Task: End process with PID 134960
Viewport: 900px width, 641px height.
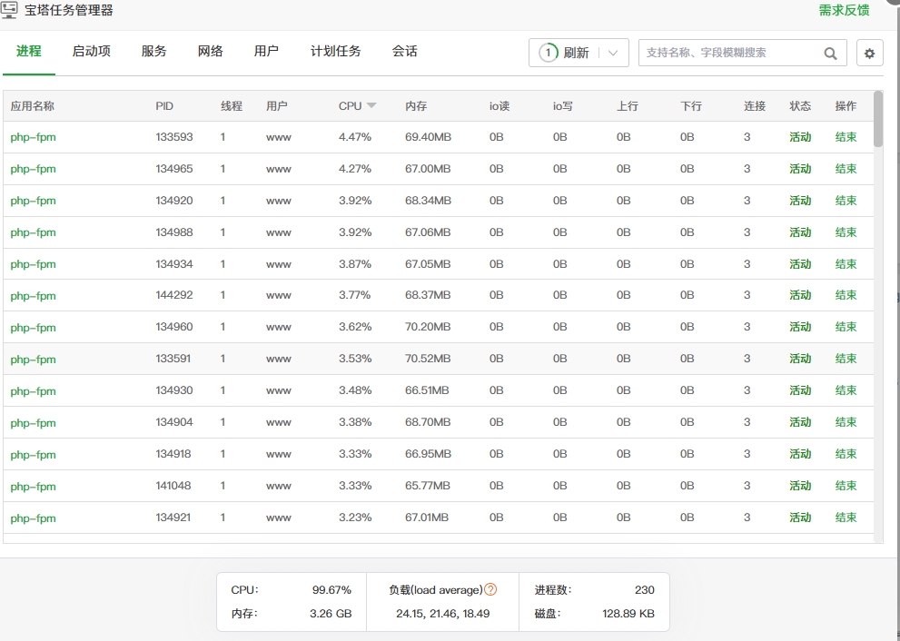Action: 846,327
